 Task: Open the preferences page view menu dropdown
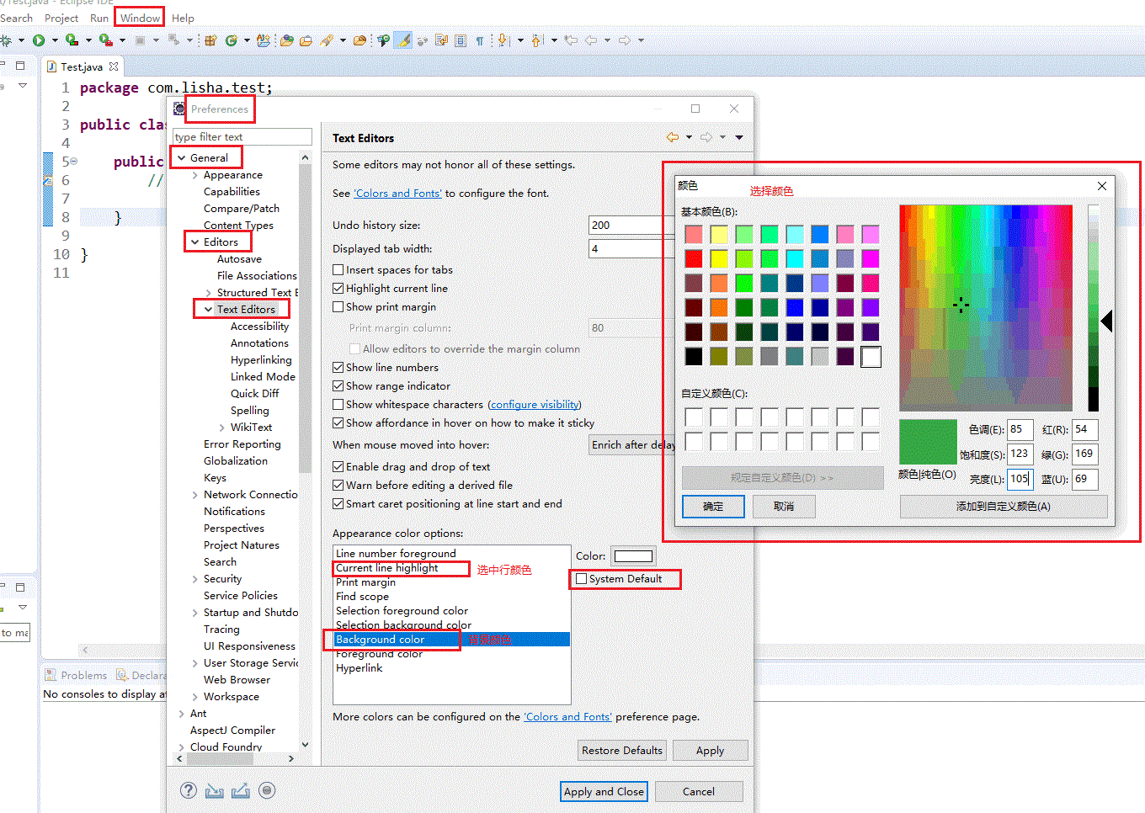(739, 137)
